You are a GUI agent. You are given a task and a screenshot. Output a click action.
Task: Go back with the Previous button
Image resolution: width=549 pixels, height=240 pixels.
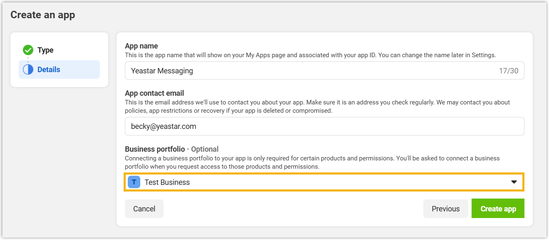coord(446,209)
